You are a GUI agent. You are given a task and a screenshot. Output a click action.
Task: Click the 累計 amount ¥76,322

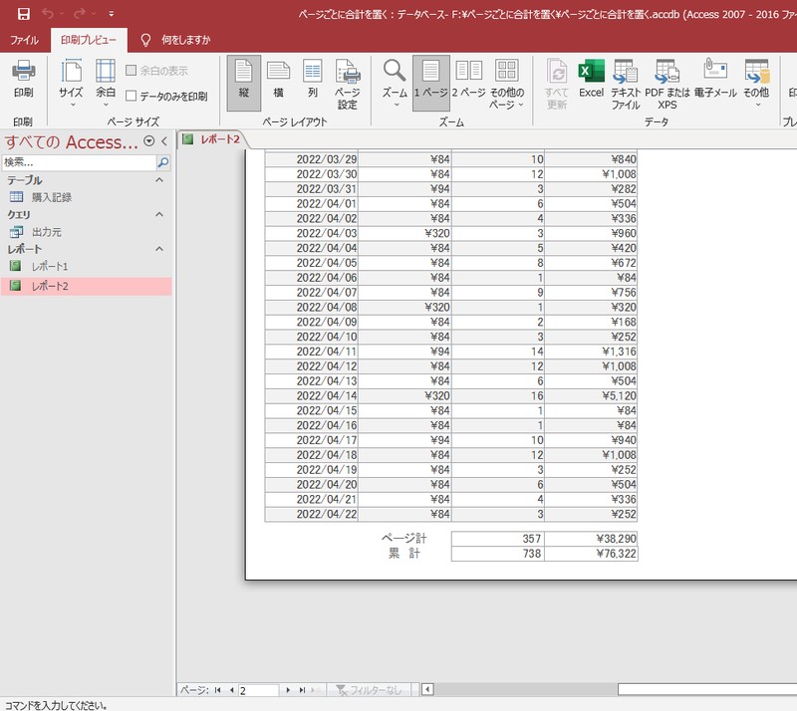coord(616,553)
